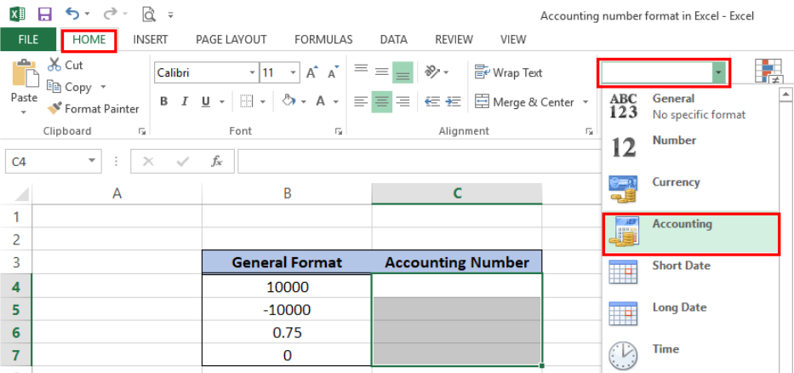
Task: Click the Merge & Center button
Action: [x=524, y=102]
